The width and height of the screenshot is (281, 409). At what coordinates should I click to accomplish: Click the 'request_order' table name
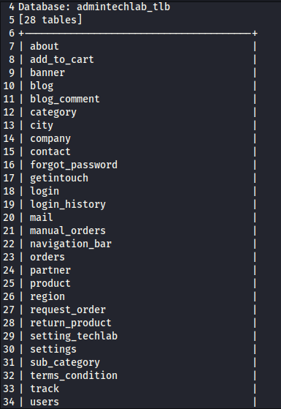[x=68, y=309]
